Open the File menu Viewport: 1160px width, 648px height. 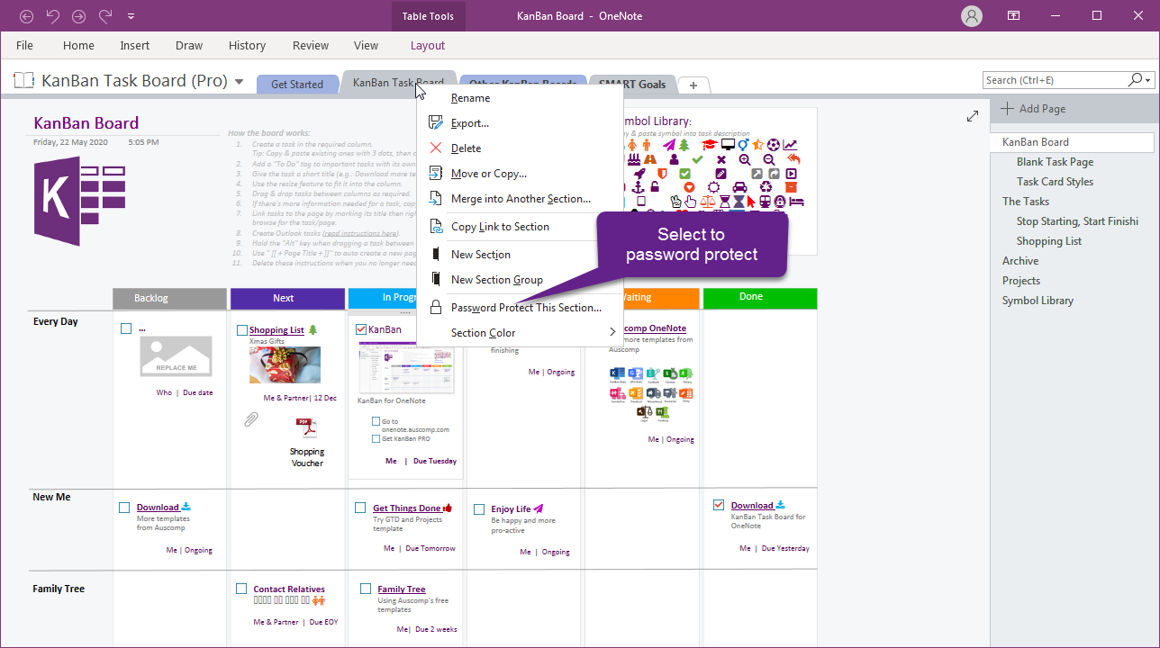click(x=24, y=45)
